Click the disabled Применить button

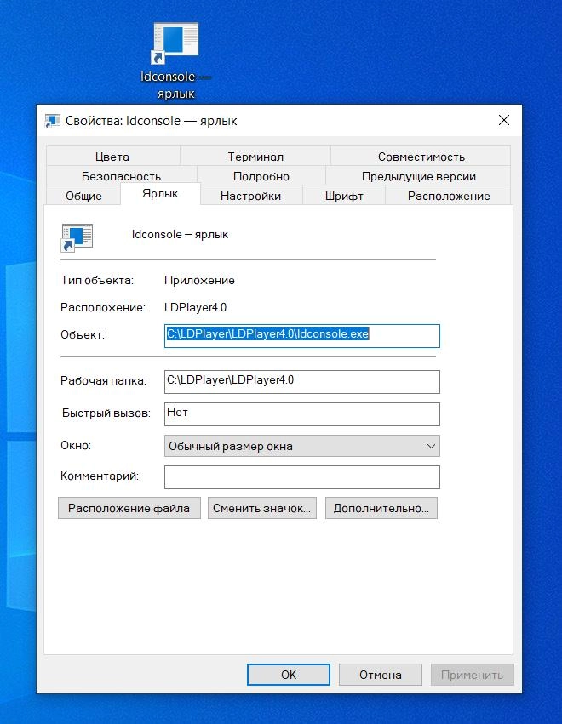click(x=472, y=675)
